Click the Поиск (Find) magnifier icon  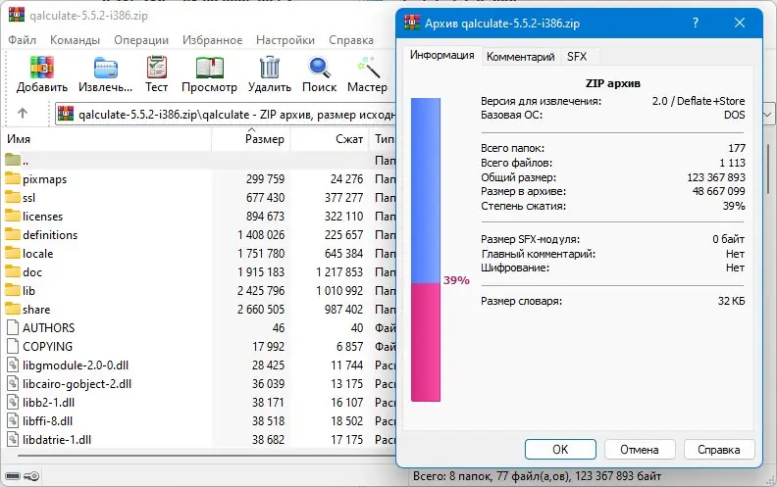coord(319,68)
